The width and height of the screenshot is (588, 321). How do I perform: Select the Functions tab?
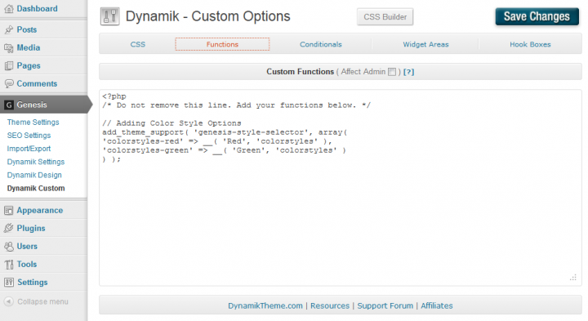click(x=222, y=44)
